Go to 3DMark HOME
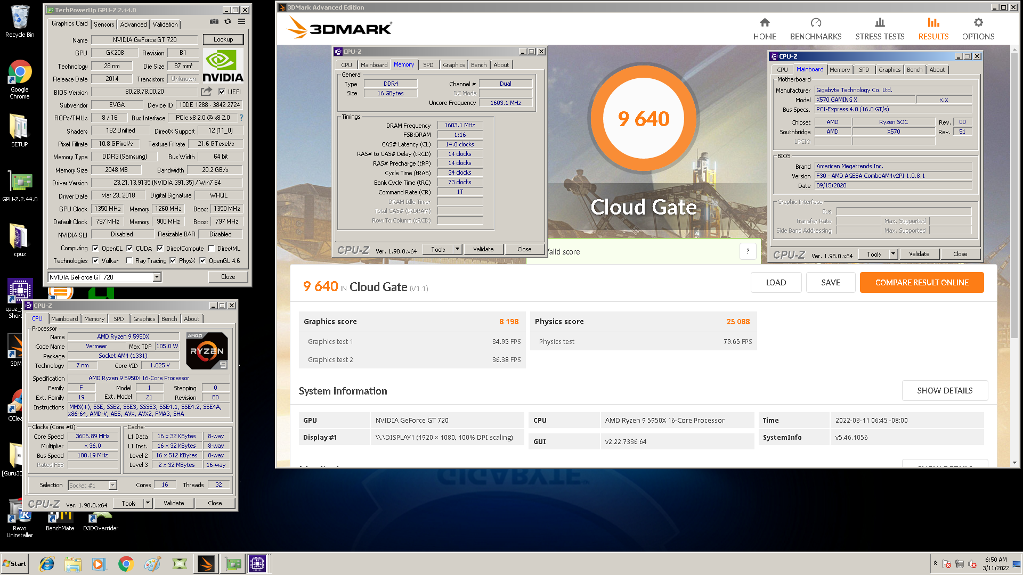Screen dimensions: 1023x575 tap(765, 29)
